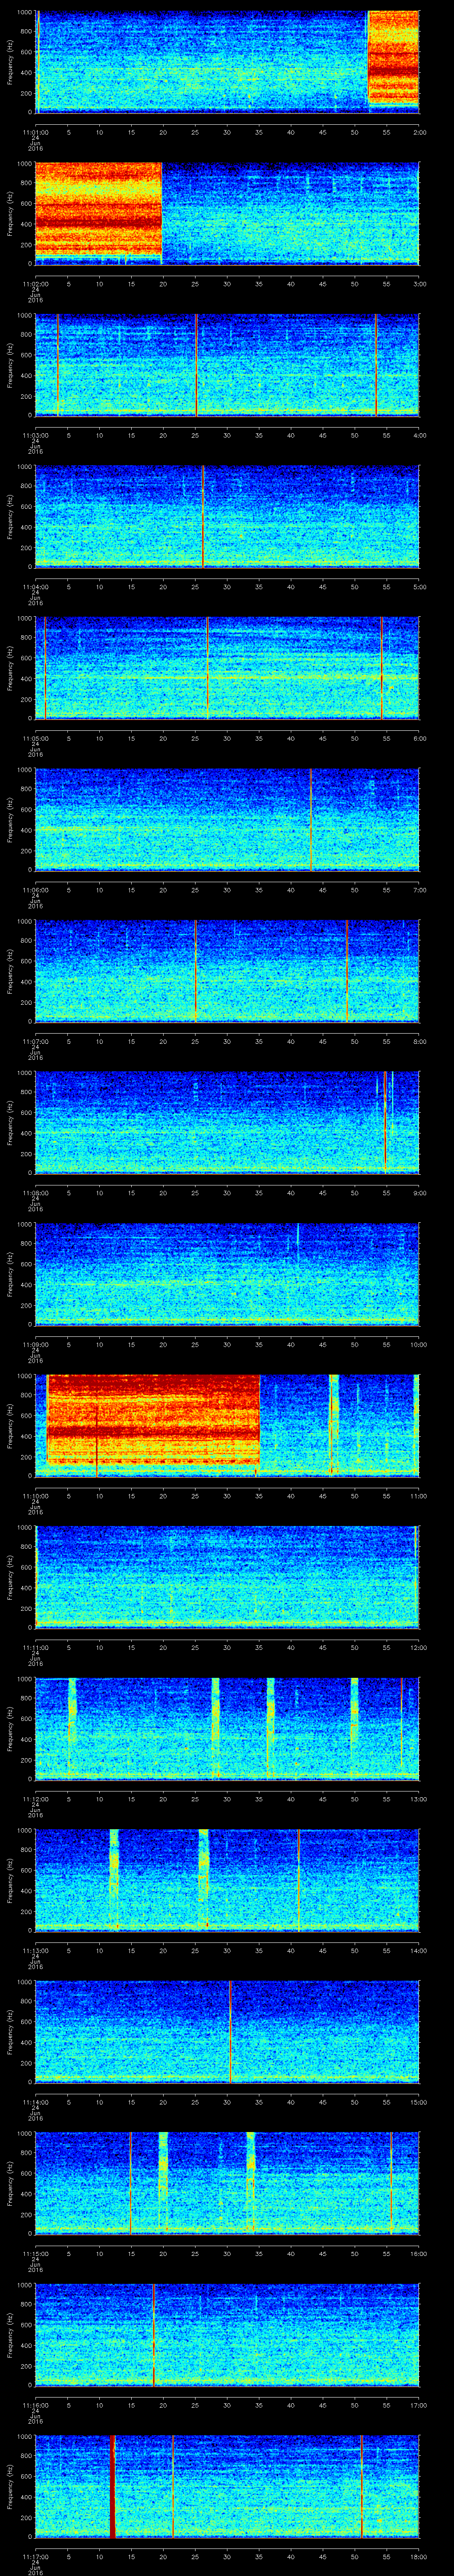454x2576 pixels.
Task: Mark the faint line near 43 s in the 11:06:00 panel
Action: point(311,819)
